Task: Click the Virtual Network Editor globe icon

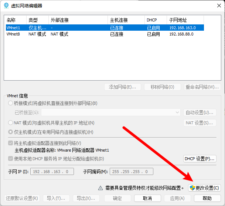Action: click(6, 6)
